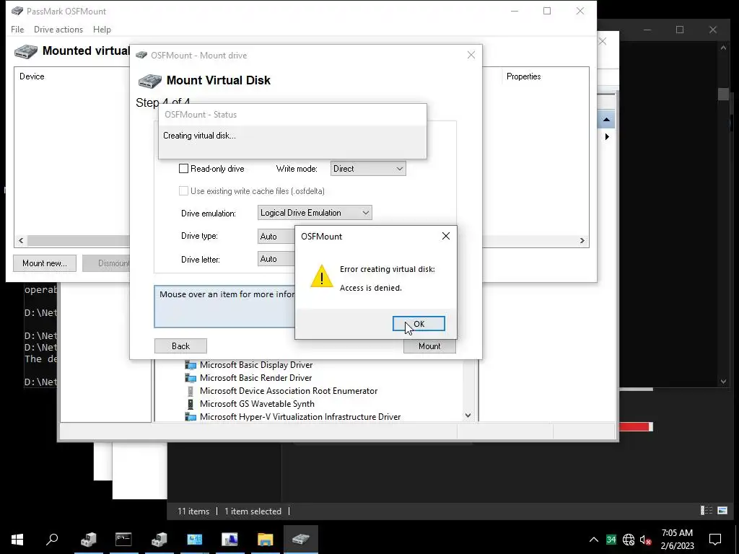The width and height of the screenshot is (739, 554).
Task: Minimize the PassMark OSFMount window
Action: click(515, 11)
